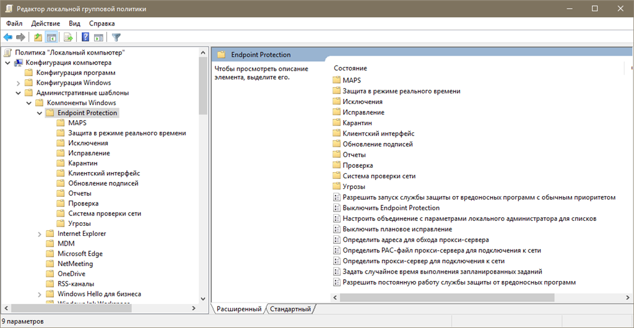This screenshot has height=328, width=634.
Task: Select RSS-каналы in tree
Action: 76,284
